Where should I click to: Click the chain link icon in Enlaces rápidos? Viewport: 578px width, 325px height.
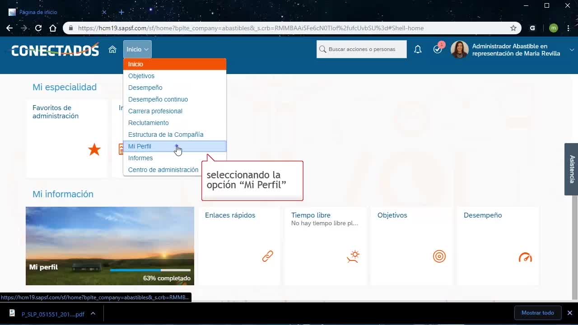(x=268, y=256)
